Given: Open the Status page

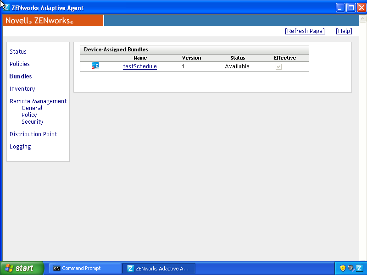Looking at the screenshot, I should [18, 51].
